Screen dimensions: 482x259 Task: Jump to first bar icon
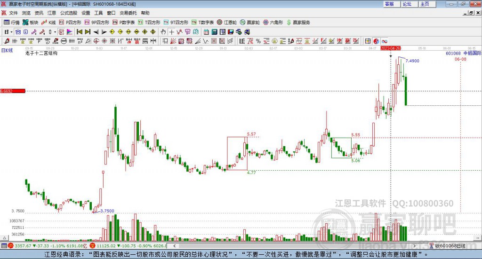pos(80,32)
